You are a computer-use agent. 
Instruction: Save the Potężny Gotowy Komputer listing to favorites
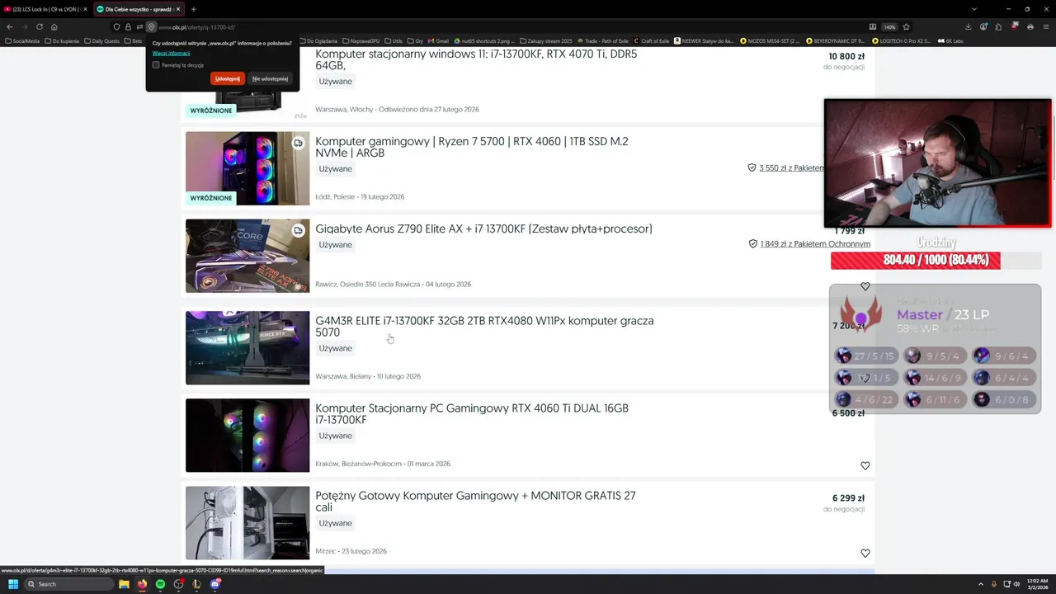865,554
